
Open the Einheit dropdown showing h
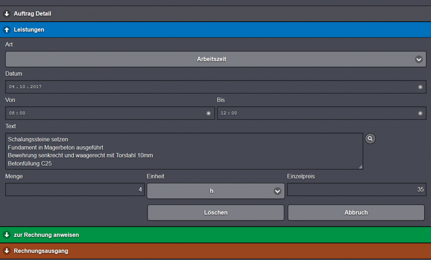[211, 191]
